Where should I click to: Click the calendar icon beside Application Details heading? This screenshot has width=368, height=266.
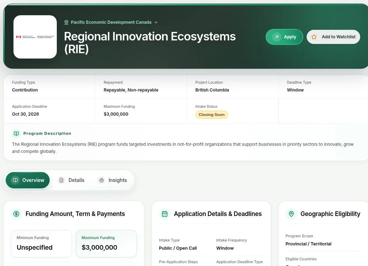(x=165, y=214)
